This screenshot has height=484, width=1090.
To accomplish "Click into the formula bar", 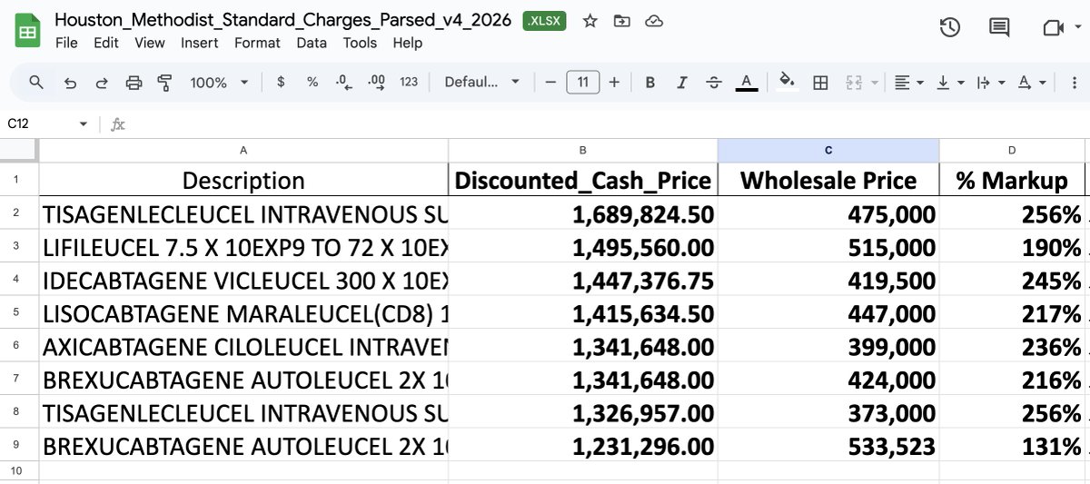I will (x=609, y=124).
